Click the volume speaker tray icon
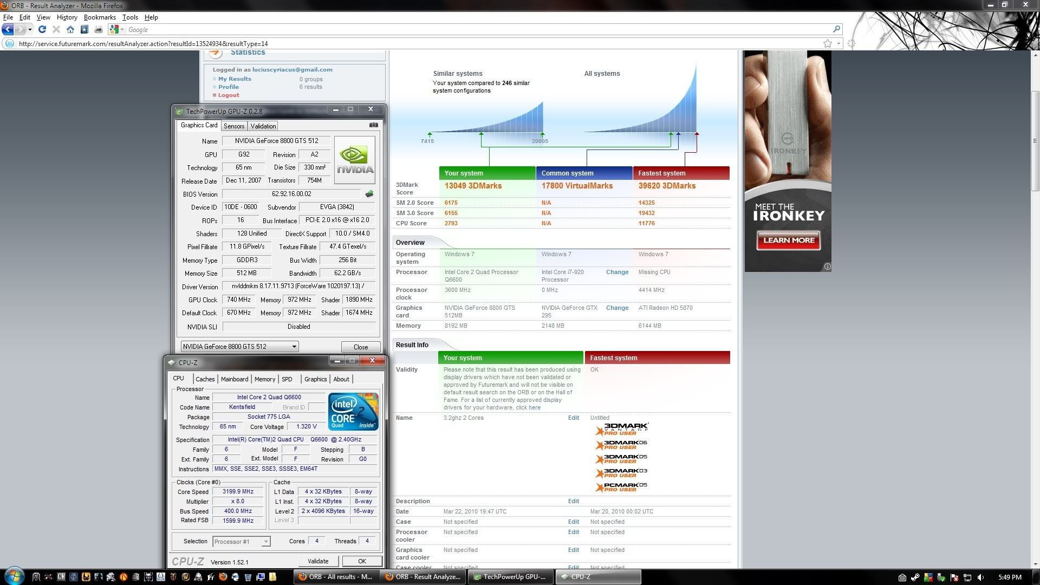The width and height of the screenshot is (1040, 585). point(980,577)
